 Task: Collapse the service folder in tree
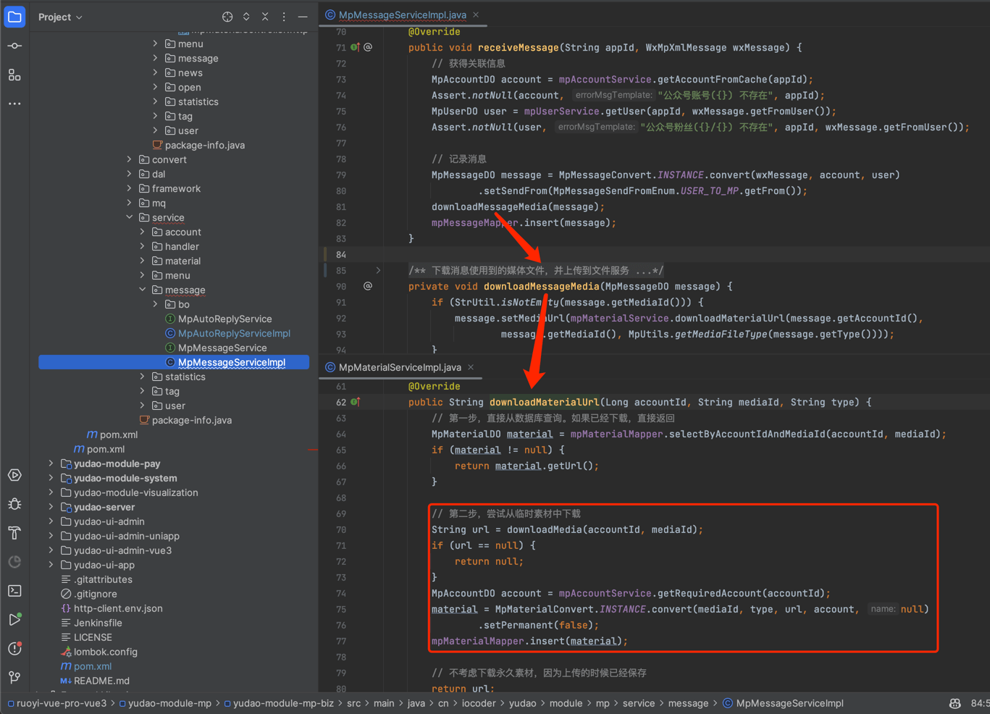130,217
